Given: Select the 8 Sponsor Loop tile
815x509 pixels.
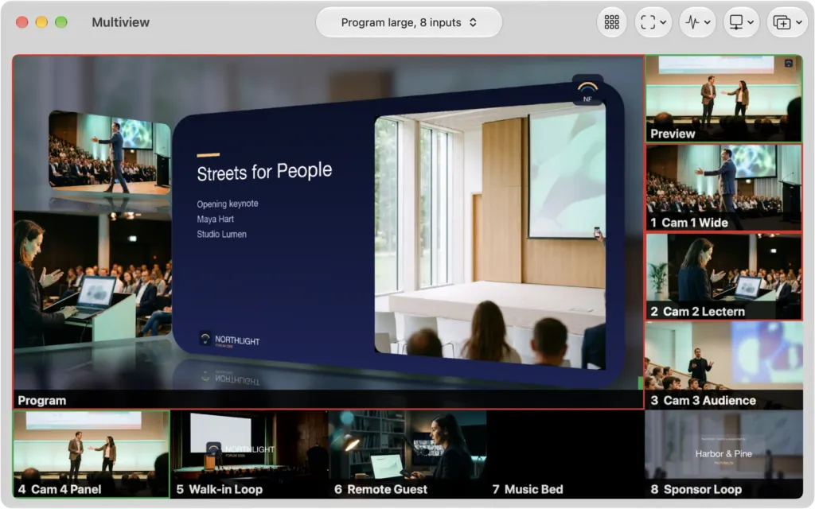Looking at the screenshot, I should [x=723, y=454].
